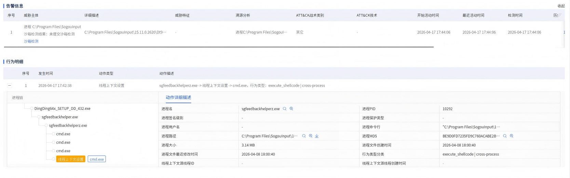570x178 pixels.
Task: Click the 进程命令行 value cell
Action: click(x=471, y=127)
